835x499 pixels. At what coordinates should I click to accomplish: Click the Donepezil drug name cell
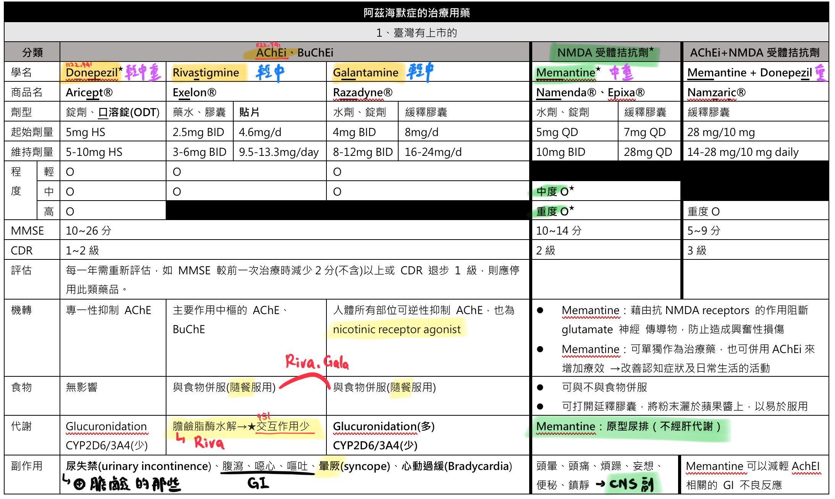92,73
